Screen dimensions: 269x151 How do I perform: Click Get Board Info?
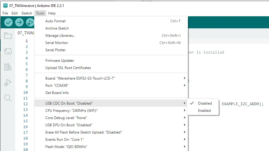click(57, 93)
